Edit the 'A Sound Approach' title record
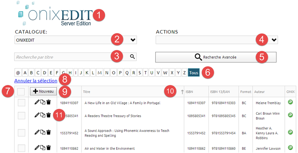The width and height of the screenshot is (298, 153). tap(37, 132)
